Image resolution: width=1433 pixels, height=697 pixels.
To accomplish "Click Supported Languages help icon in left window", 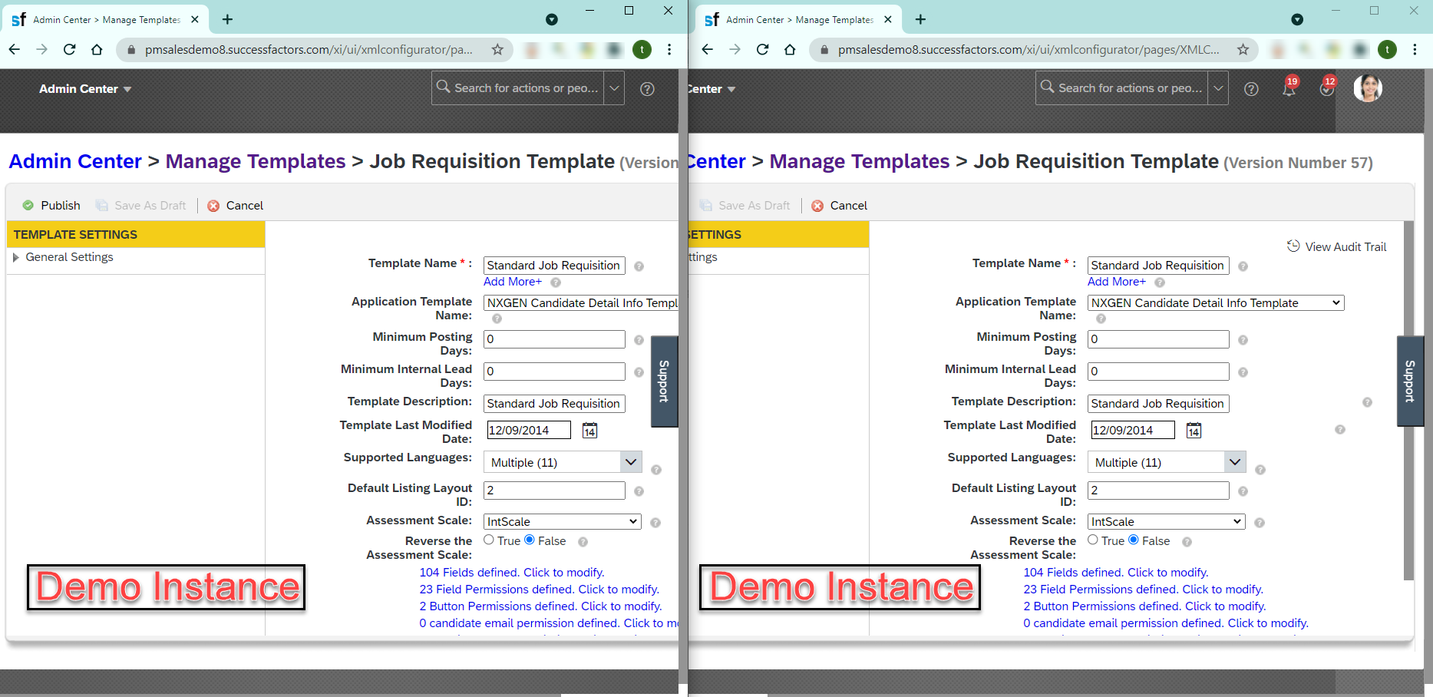I will coord(656,470).
